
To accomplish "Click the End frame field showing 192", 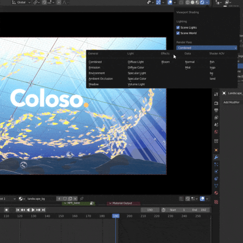I will point(200,210).
